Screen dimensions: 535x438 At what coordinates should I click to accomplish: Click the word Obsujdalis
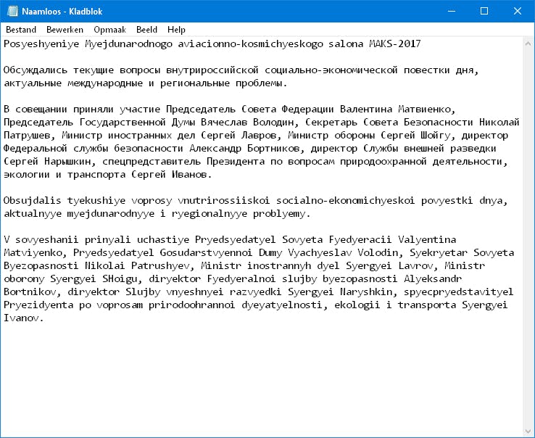point(33,200)
